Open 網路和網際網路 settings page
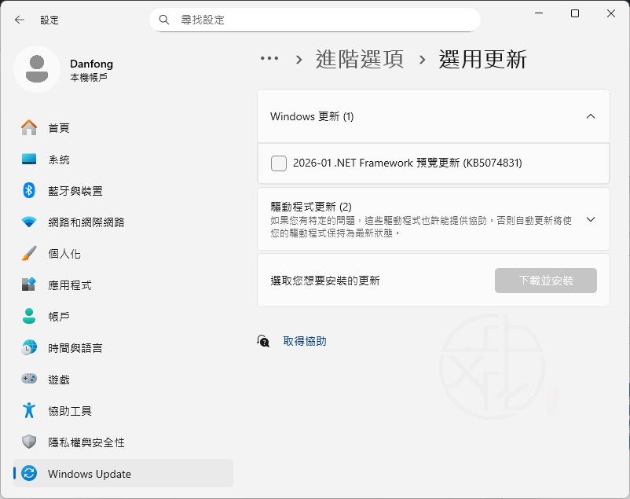The image size is (630, 499). point(86,222)
